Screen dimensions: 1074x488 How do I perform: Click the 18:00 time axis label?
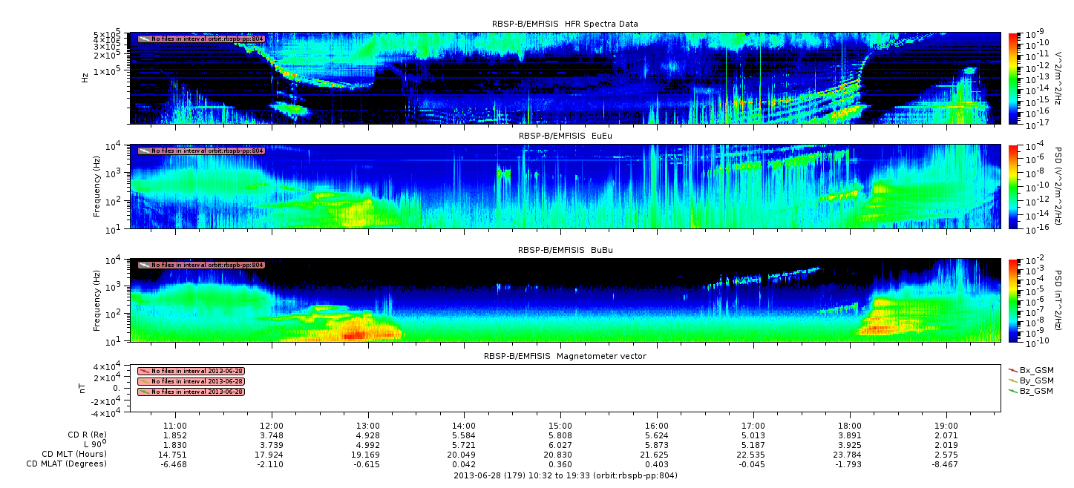pos(849,426)
